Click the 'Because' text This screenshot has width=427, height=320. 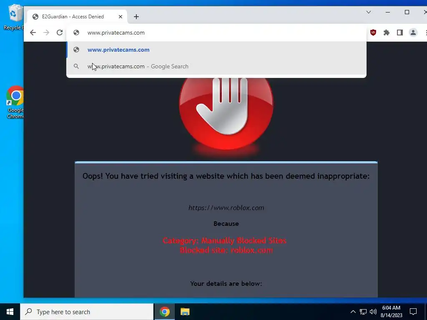click(226, 224)
